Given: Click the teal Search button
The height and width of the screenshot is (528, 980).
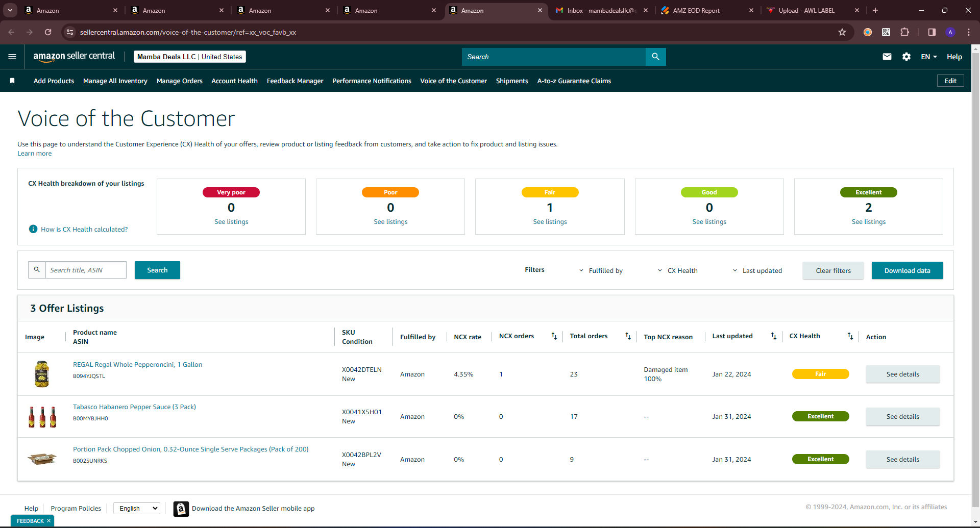Looking at the screenshot, I should pyautogui.click(x=157, y=270).
